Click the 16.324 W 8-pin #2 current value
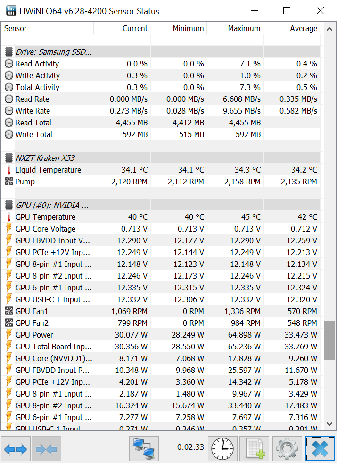The image size is (337, 463). click(131, 405)
